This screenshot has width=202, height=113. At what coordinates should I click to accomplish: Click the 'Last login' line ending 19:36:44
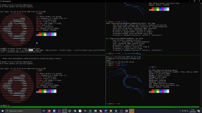click(23, 12)
